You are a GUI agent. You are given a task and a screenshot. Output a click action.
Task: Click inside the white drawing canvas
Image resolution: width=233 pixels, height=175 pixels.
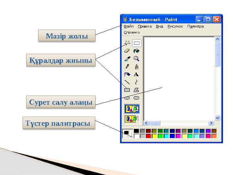pos(179,78)
